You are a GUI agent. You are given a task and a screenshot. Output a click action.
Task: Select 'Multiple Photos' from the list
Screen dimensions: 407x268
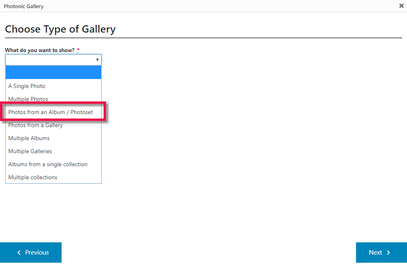[x=28, y=99]
